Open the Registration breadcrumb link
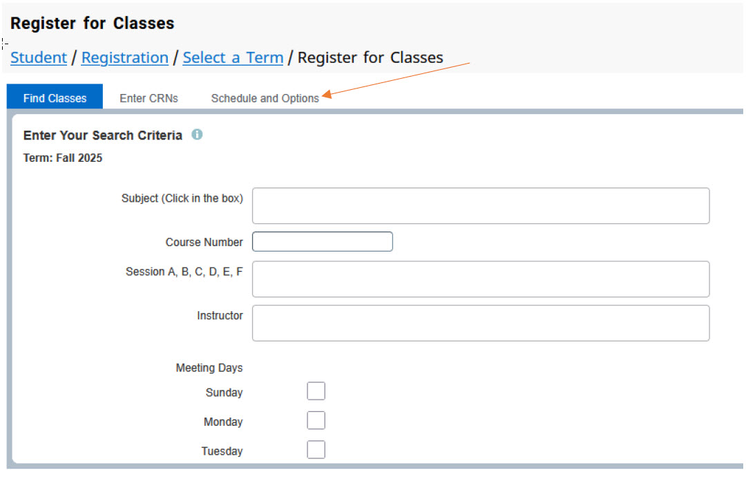 124,57
